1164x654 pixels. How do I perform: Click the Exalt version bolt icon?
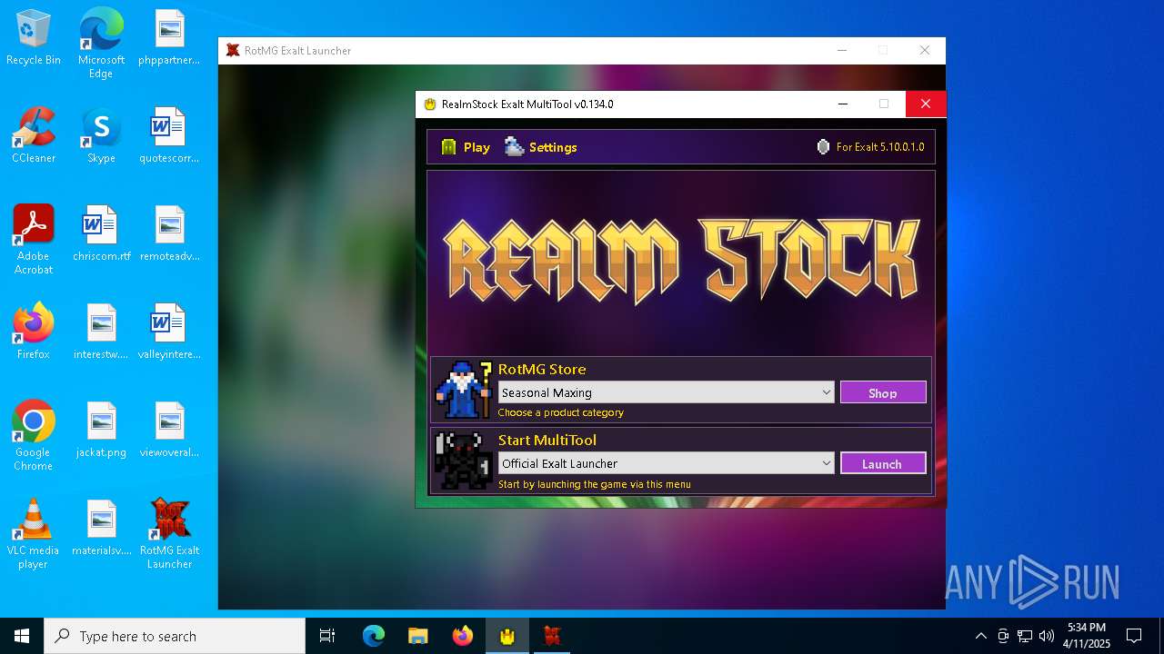(x=823, y=147)
